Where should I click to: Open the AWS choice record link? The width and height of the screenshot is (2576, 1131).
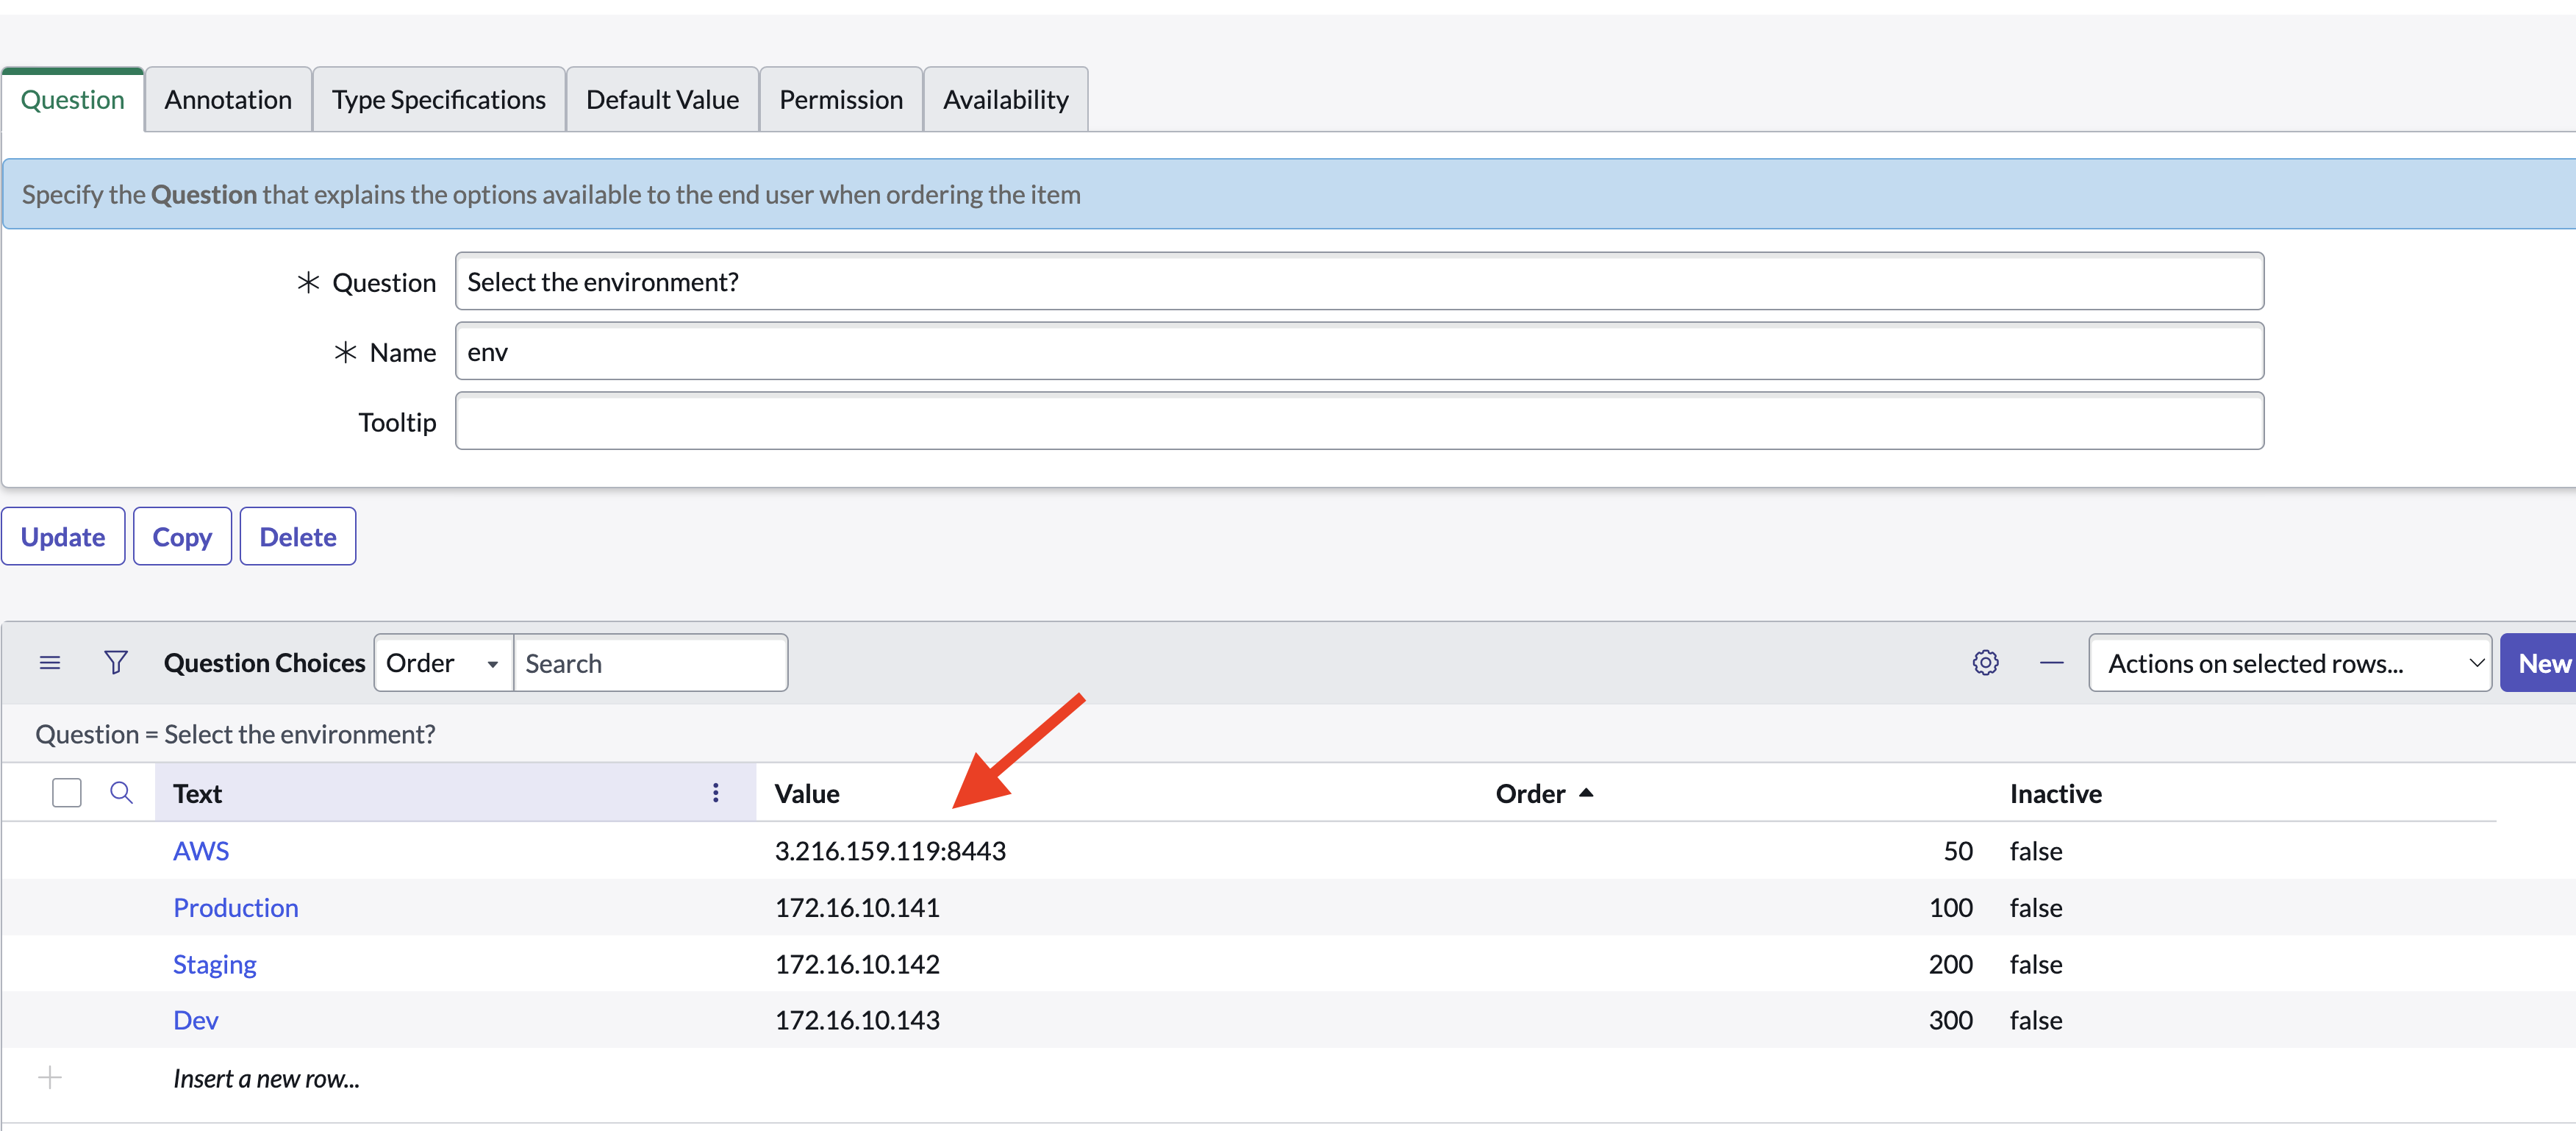[x=201, y=851]
